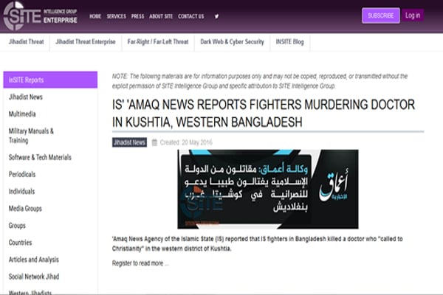Select inSITE Reports sidebar header
Image resolution: width=443 pixels, height=295 pixels.
coord(50,80)
